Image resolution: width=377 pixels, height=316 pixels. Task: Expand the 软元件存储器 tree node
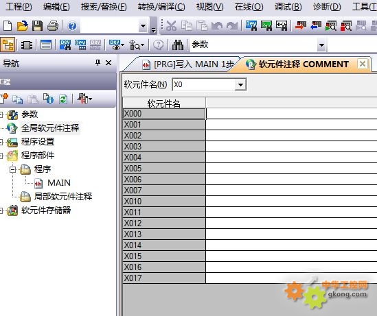(x=1, y=210)
